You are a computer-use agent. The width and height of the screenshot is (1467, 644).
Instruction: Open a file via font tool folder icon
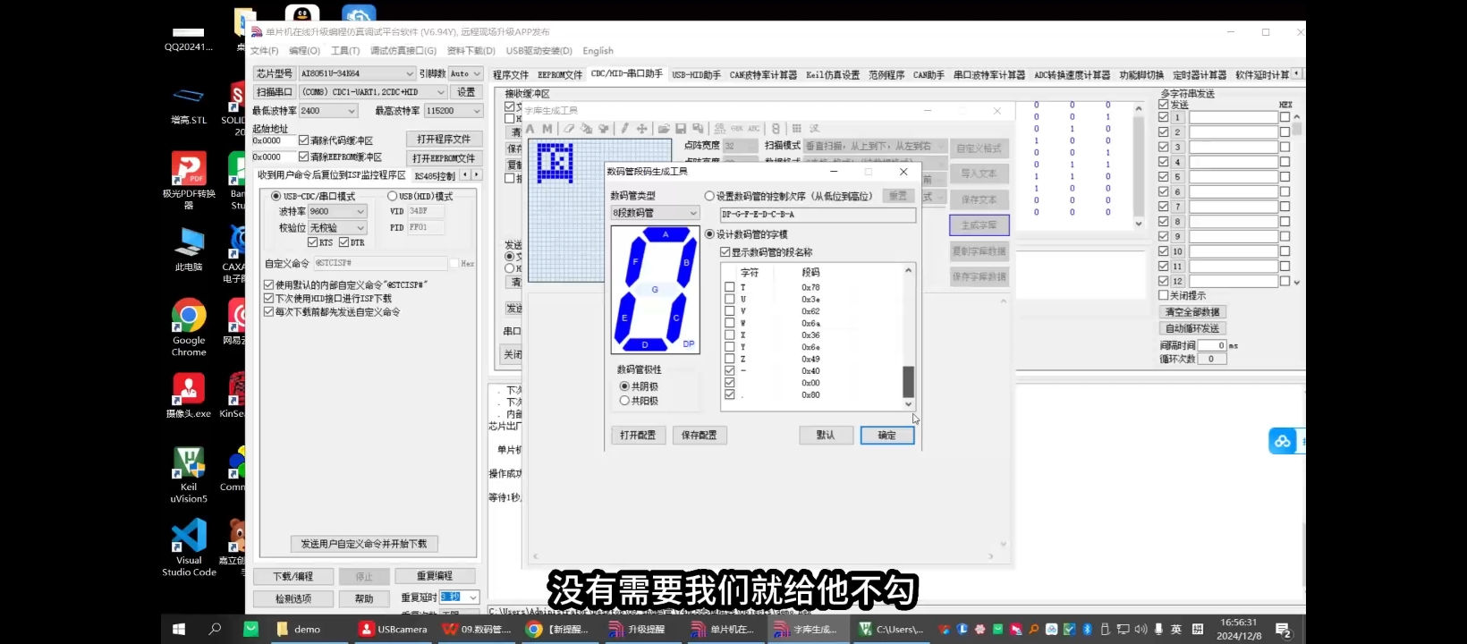click(x=664, y=129)
